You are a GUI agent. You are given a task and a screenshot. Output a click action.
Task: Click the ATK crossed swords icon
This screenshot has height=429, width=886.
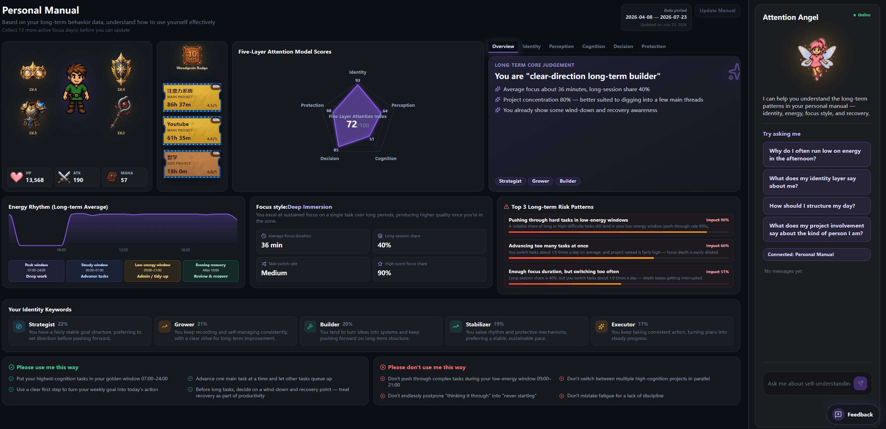[x=64, y=177]
